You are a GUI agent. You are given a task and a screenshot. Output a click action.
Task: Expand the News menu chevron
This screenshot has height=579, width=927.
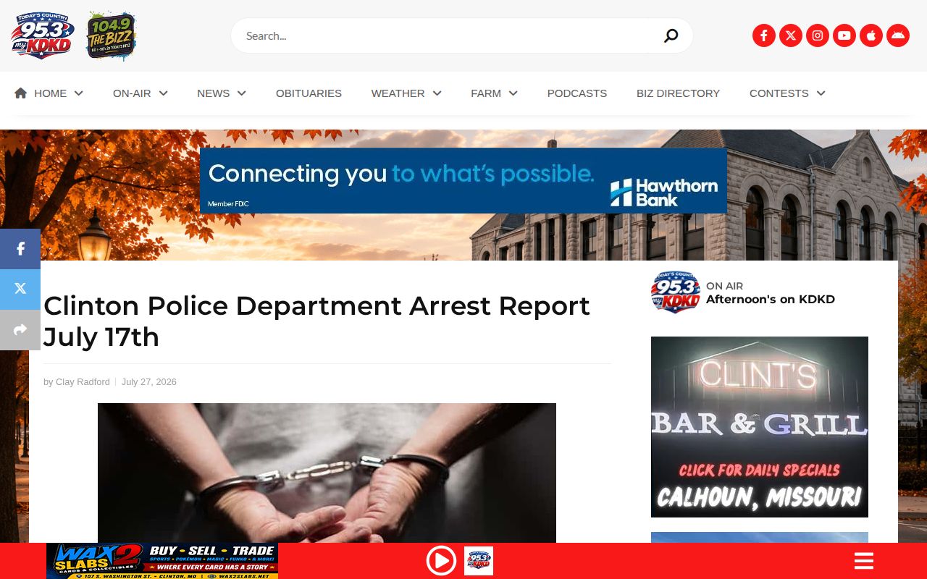tap(242, 93)
